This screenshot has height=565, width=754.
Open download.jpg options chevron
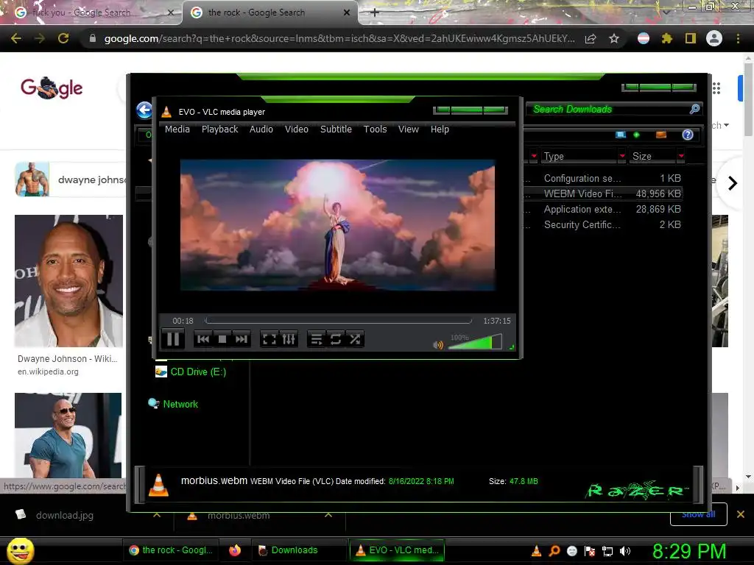click(x=157, y=515)
